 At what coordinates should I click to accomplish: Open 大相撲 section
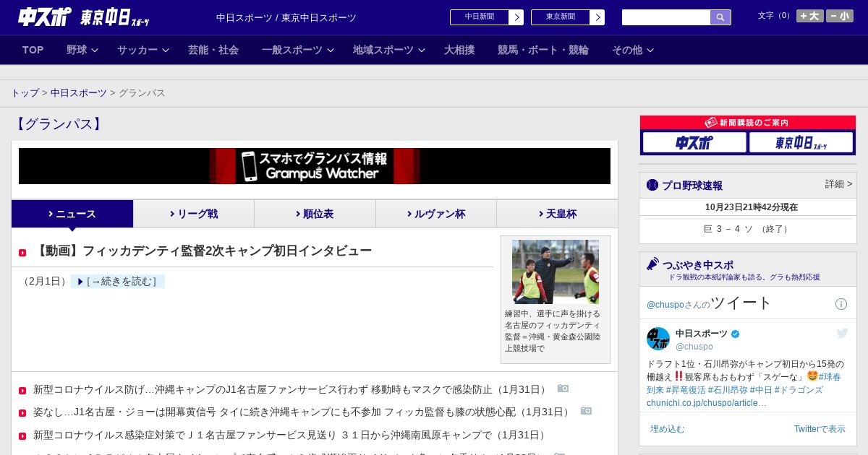[x=459, y=50]
